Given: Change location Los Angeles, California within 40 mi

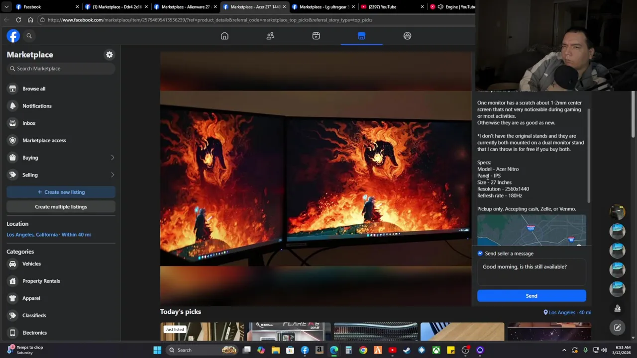Looking at the screenshot, I should click(48, 235).
